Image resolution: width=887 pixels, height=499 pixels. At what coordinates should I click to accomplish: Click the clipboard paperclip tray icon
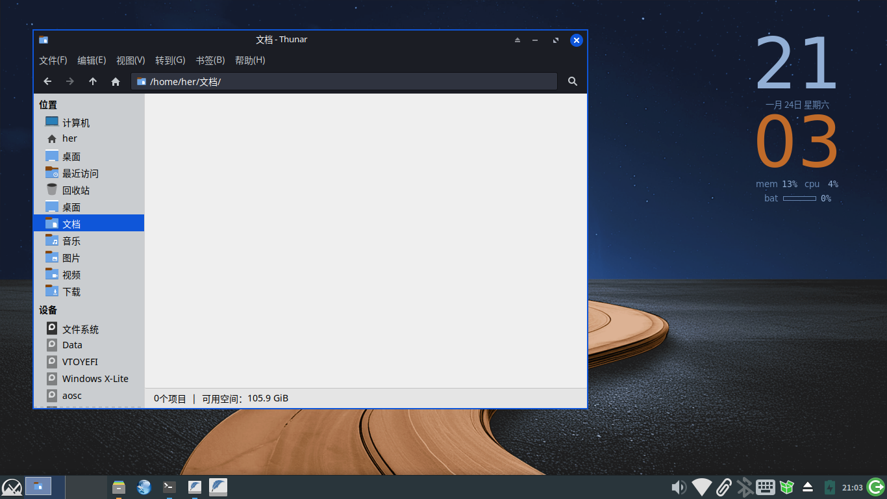[723, 487]
